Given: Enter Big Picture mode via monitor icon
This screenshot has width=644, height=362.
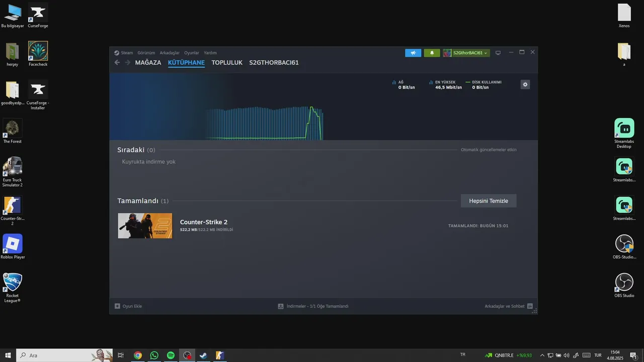Looking at the screenshot, I should (x=498, y=53).
